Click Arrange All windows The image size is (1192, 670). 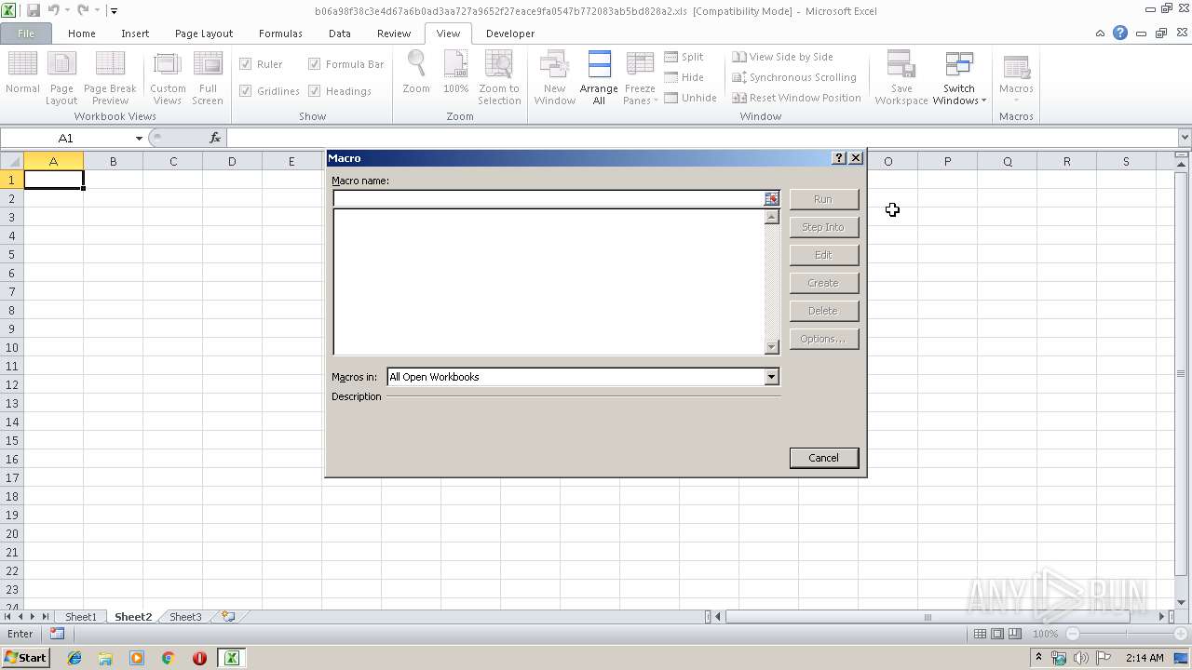click(599, 75)
